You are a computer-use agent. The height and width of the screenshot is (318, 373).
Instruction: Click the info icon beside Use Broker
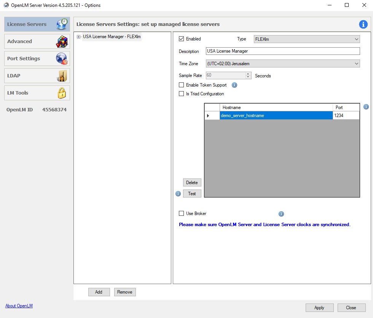281,214
